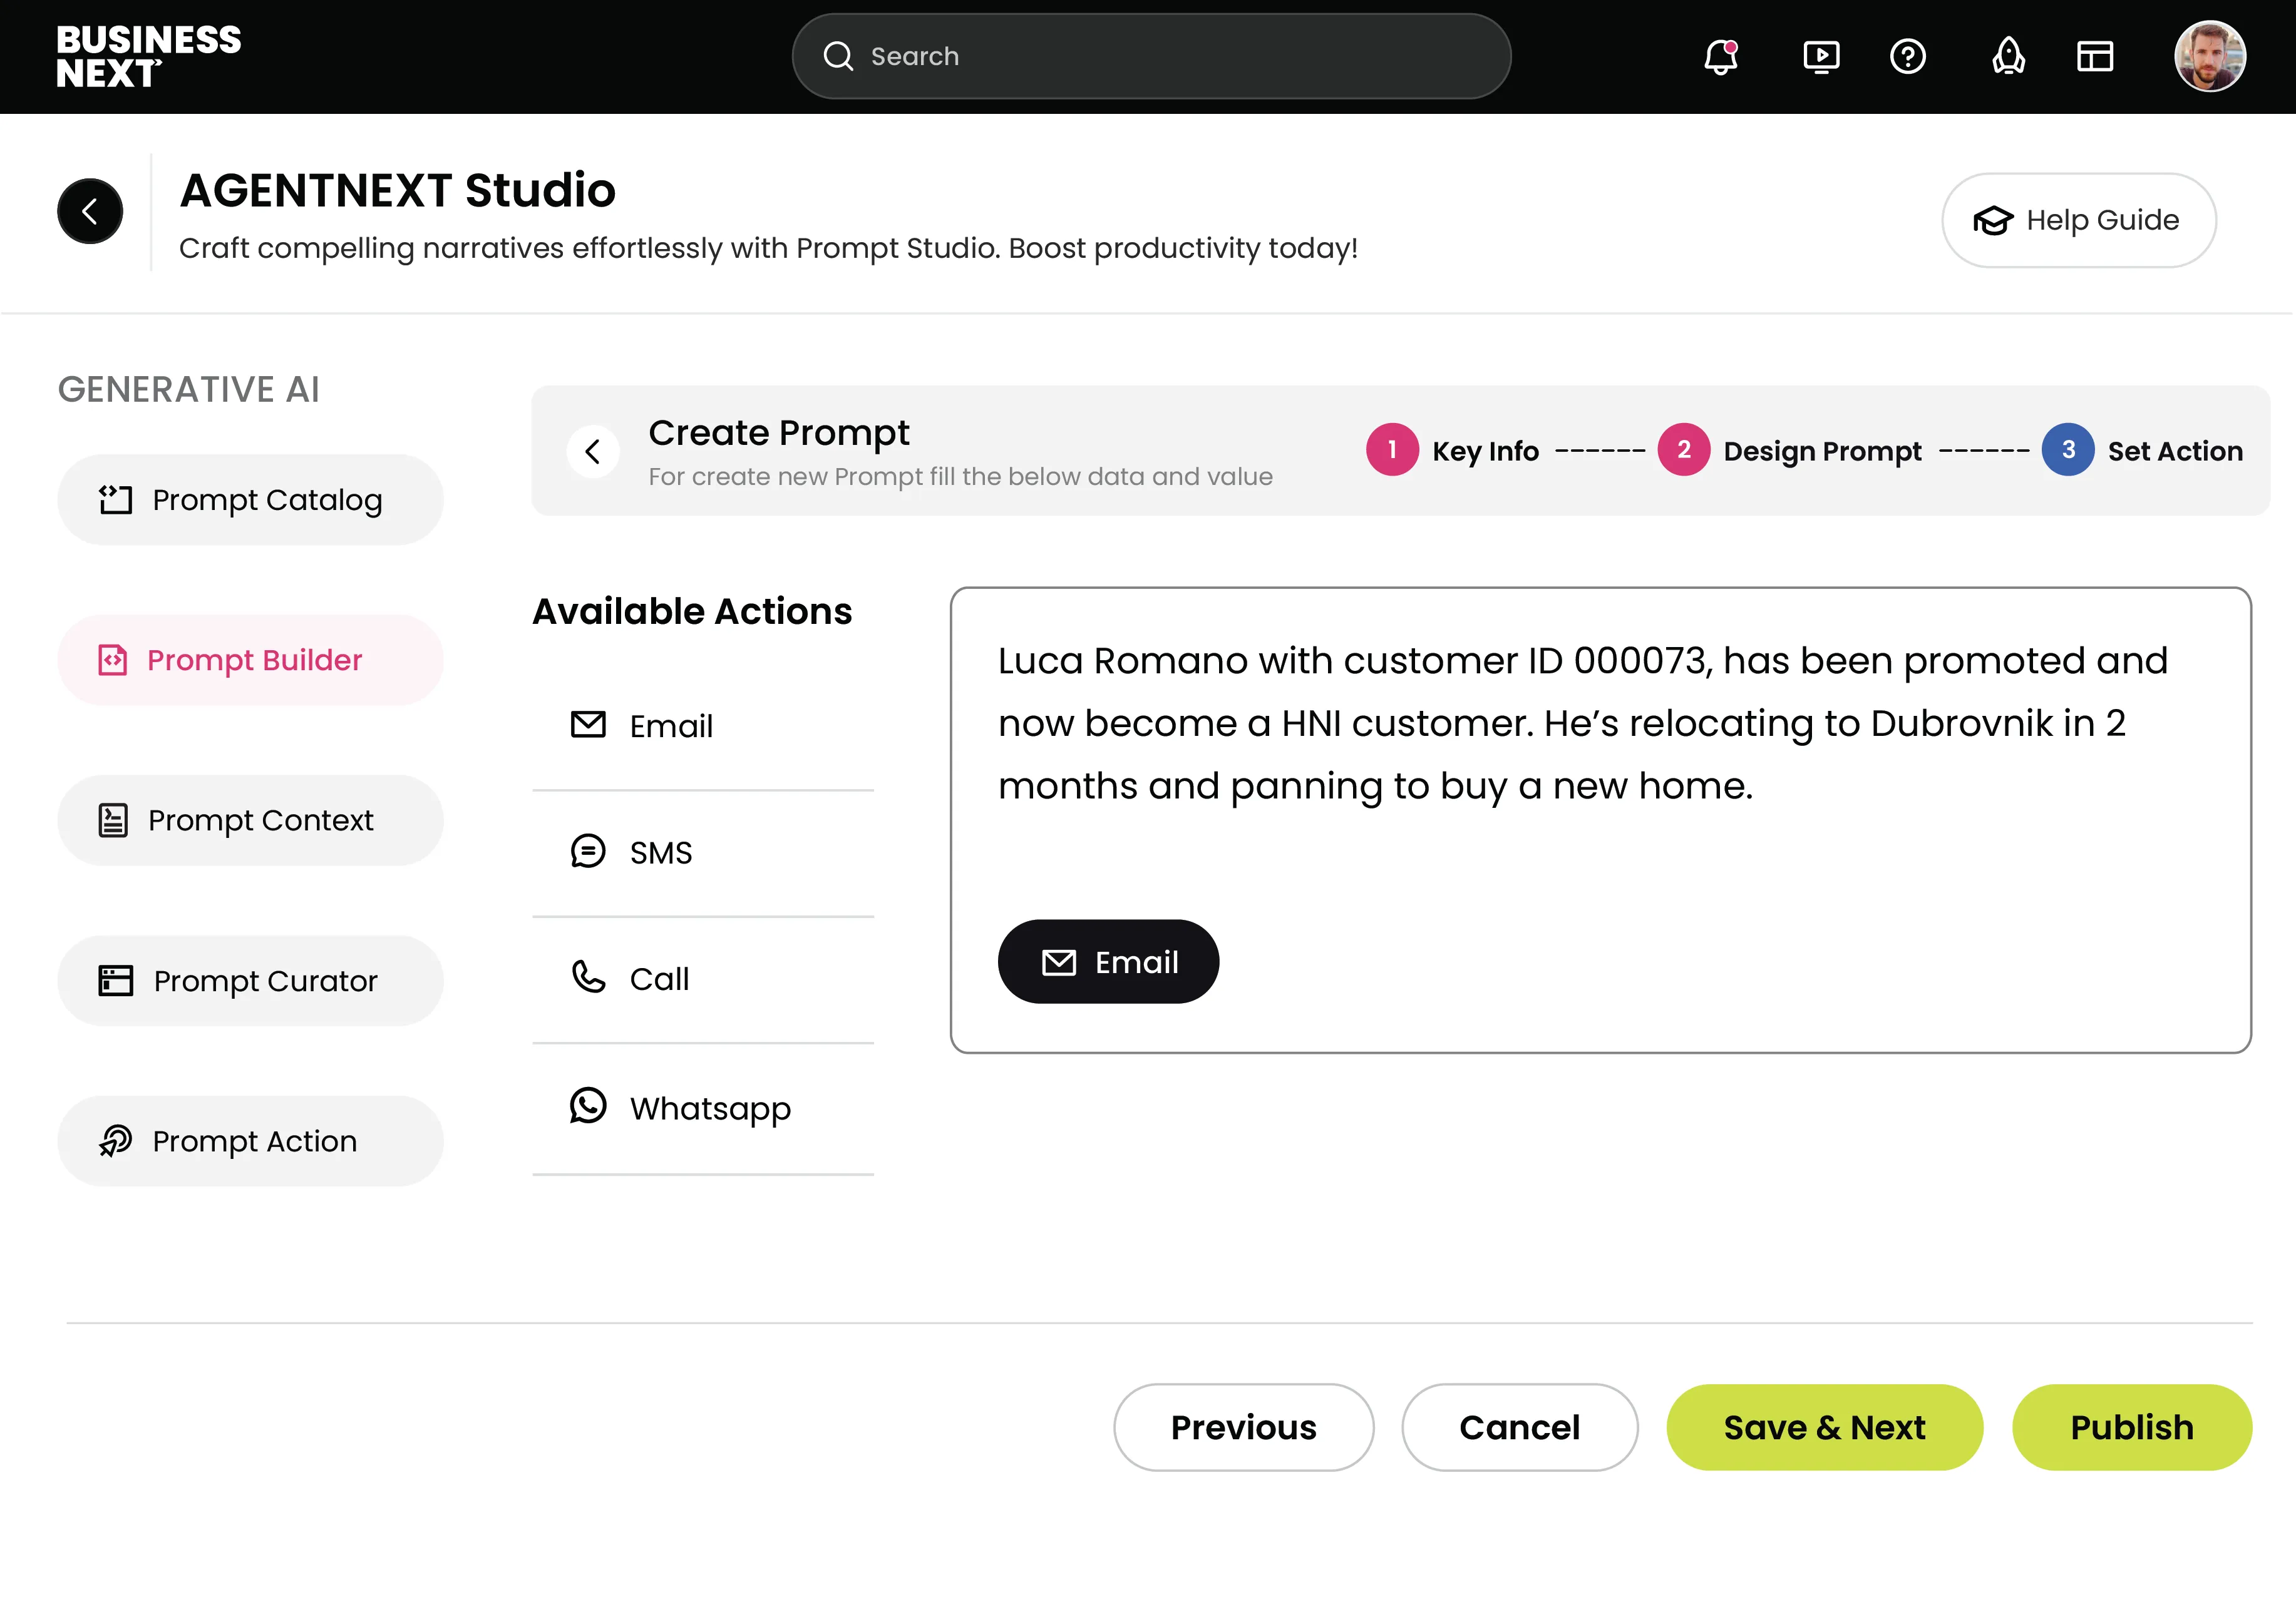Click the help question mark icon

[x=1908, y=57]
